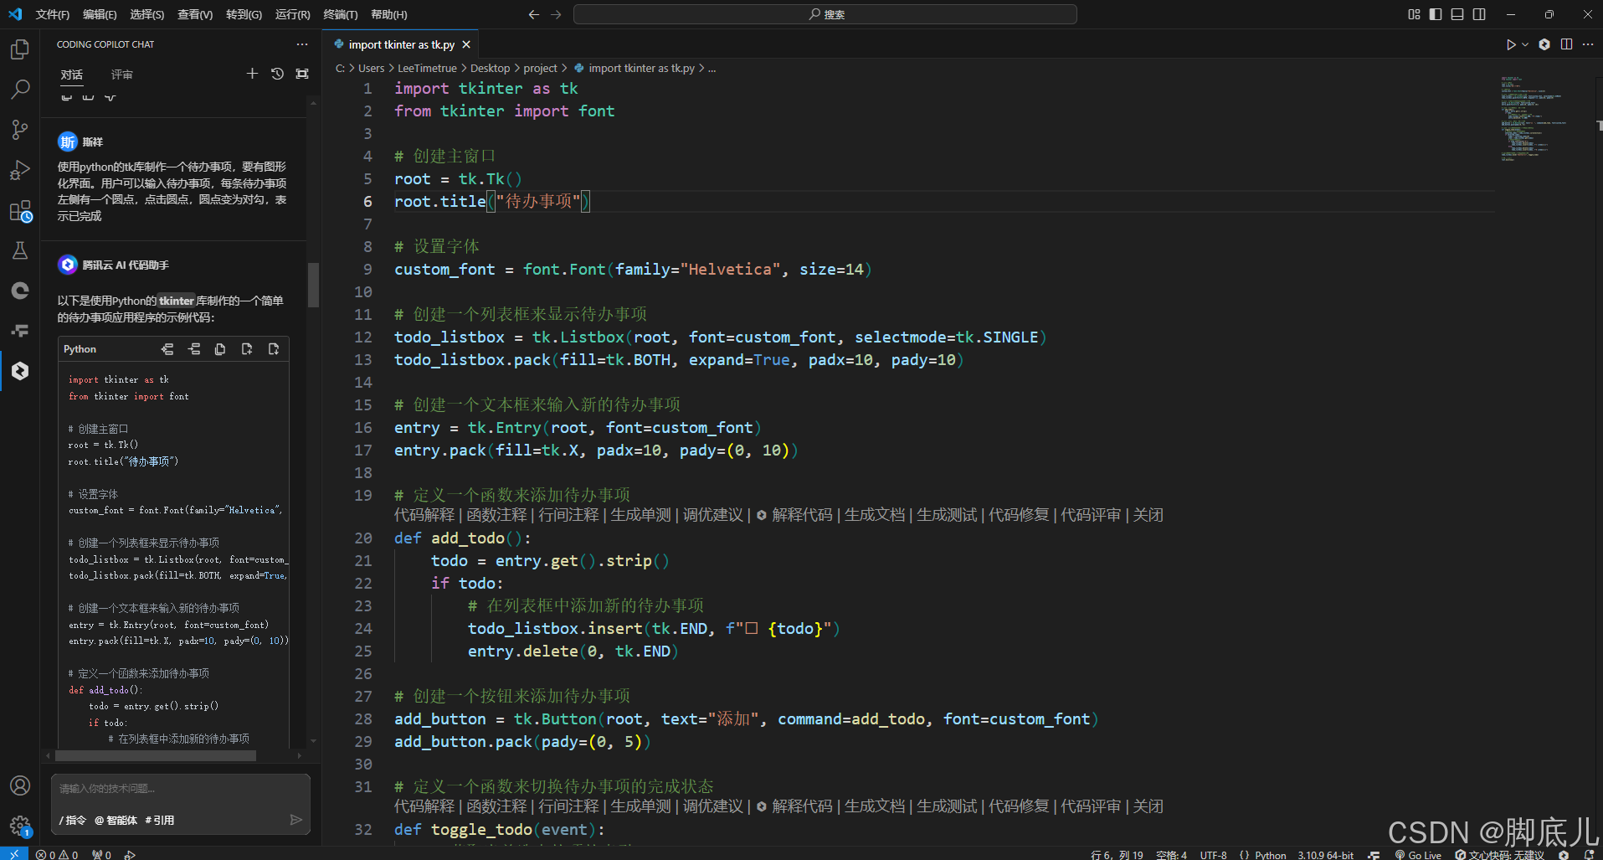Open the Search view in activity bar
This screenshot has height=860, width=1603.
(20, 90)
